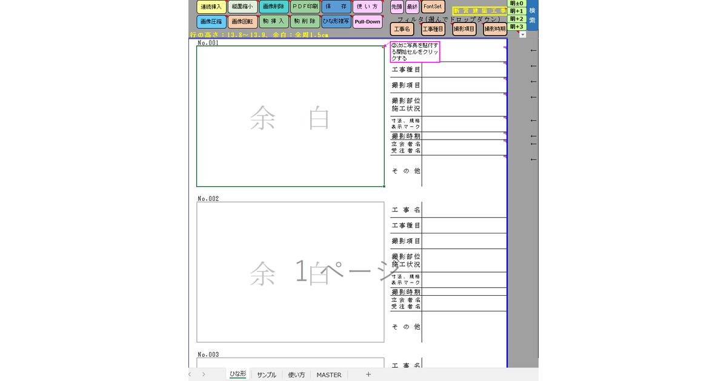Viewport: 727px width, 381px height.
Task: Open the MASTER sheet tab
Action: pyautogui.click(x=328, y=375)
